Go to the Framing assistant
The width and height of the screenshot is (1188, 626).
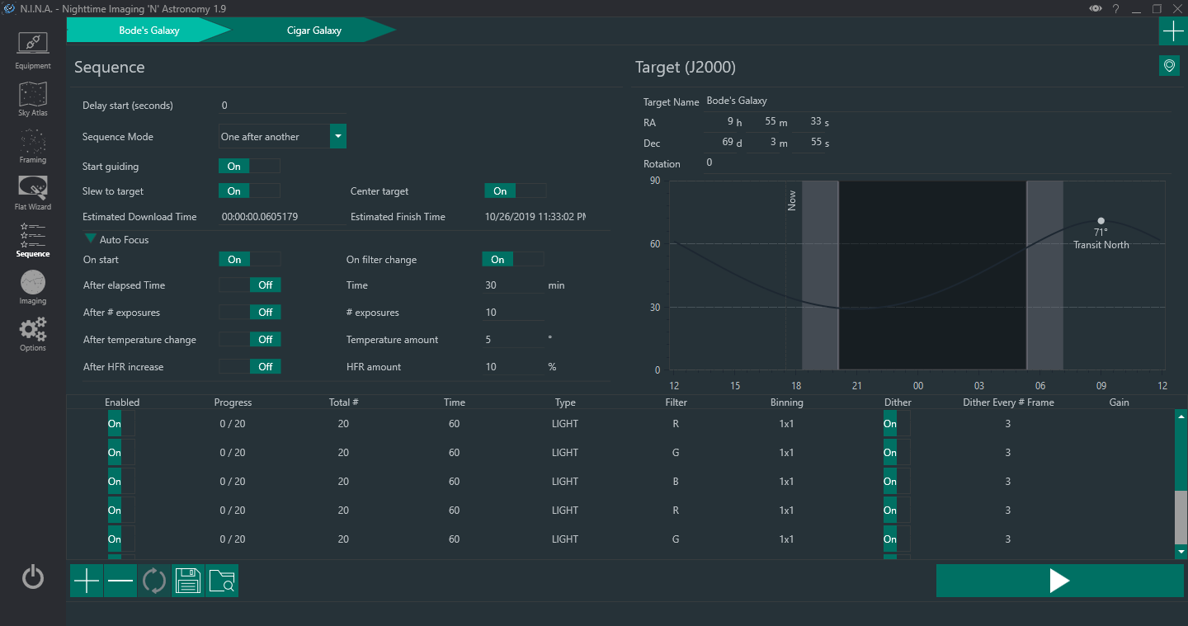33,146
